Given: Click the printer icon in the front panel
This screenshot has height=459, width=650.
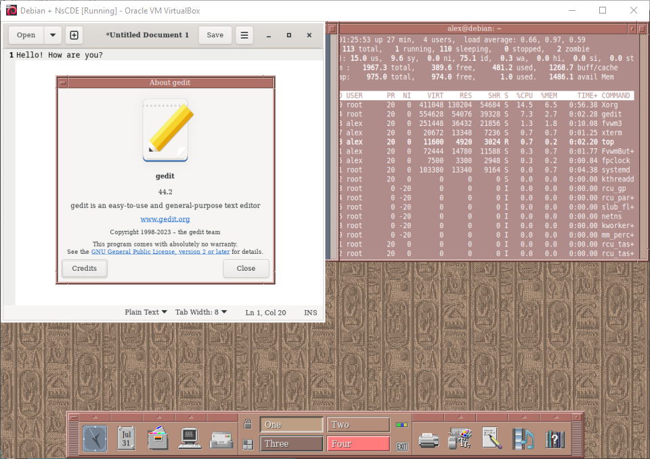Looking at the screenshot, I should click(x=429, y=439).
